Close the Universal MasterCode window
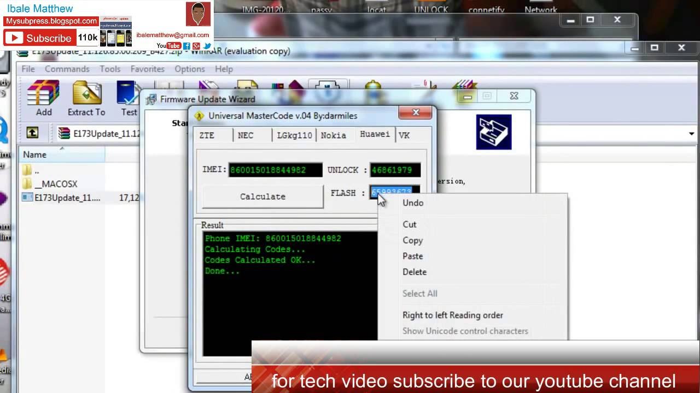 pos(416,112)
